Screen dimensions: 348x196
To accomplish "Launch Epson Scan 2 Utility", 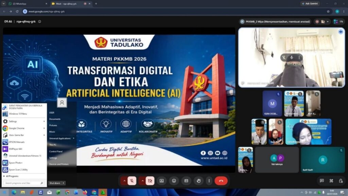I will pyautogui.click(x=24, y=170).
